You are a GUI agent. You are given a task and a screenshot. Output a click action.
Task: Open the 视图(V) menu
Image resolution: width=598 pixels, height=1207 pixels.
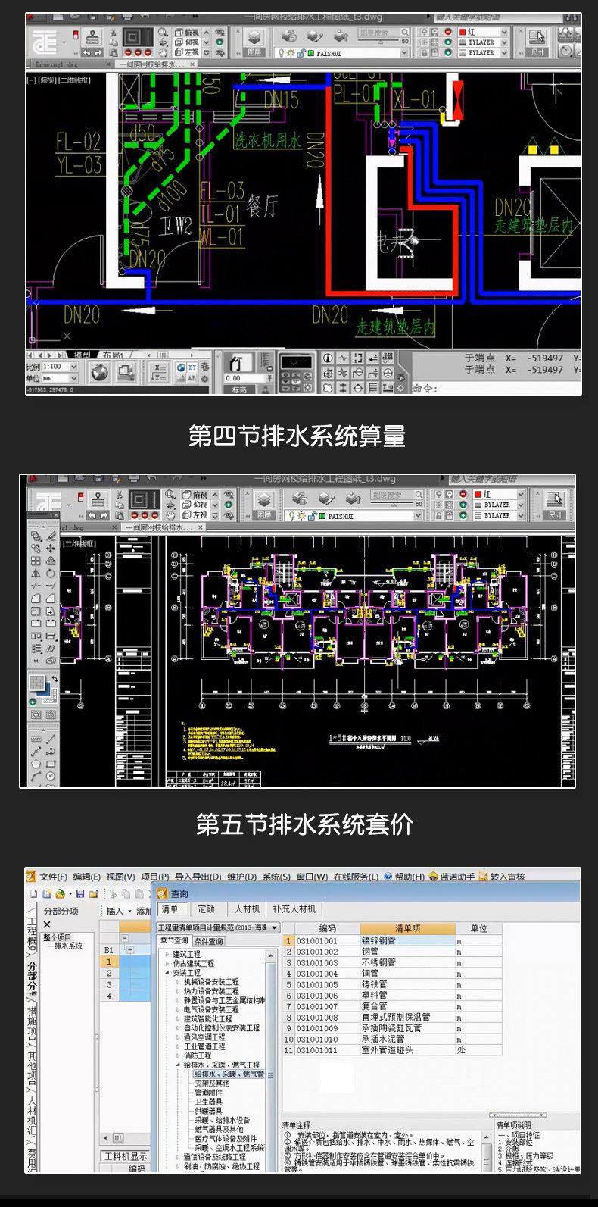point(120,877)
